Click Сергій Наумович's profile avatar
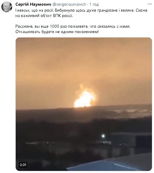The width and height of the screenshot is (154, 173). click(7, 7)
